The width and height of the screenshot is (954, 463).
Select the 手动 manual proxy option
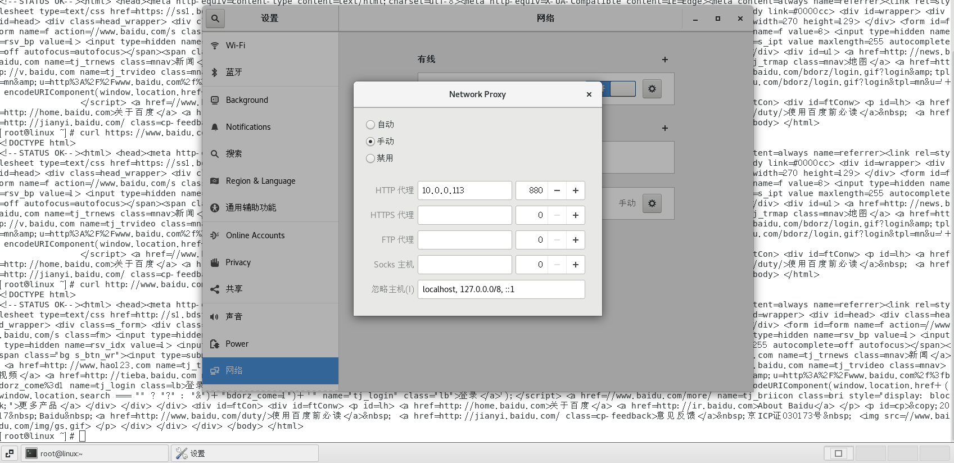point(380,142)
